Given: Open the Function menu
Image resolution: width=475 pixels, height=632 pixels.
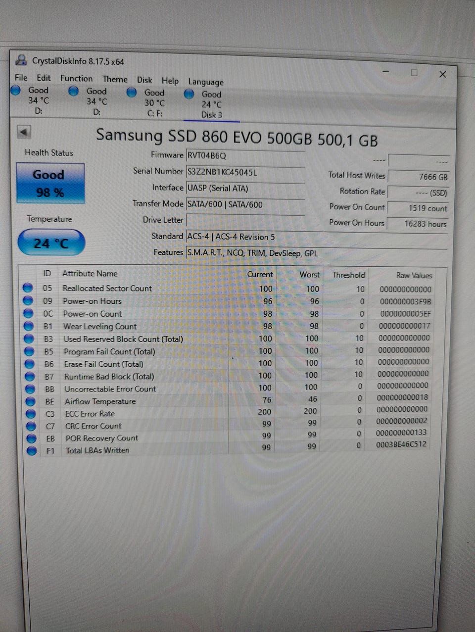Looking at the screenshot, I should [76, 78].
